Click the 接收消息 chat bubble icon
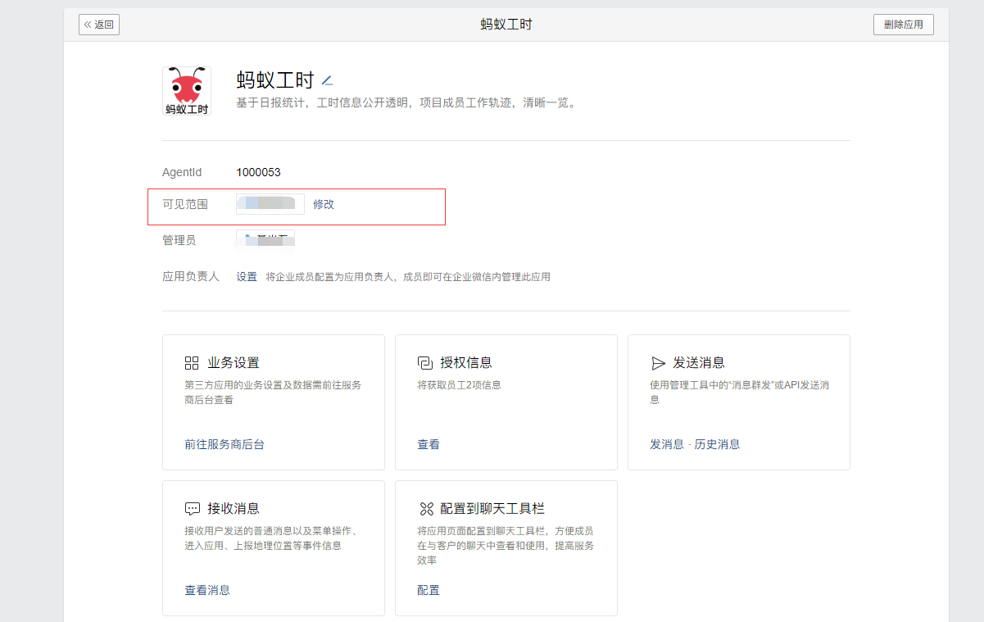The width and height of the screenshot is (984, 622). pos(192,509)
